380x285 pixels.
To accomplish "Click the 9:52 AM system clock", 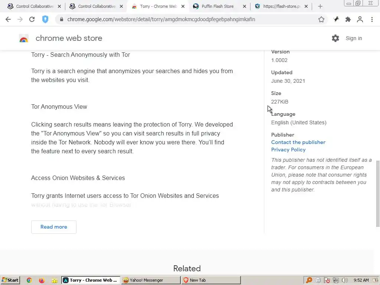I will 361,280.
